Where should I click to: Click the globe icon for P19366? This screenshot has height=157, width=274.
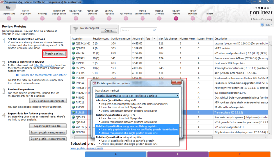point(74,73)
